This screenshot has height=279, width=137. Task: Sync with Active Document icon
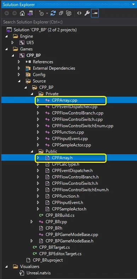point(53,14)
